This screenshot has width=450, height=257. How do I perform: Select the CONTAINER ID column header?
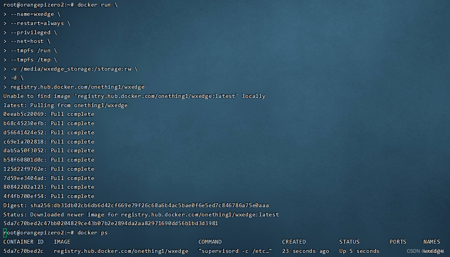(23, 242)
